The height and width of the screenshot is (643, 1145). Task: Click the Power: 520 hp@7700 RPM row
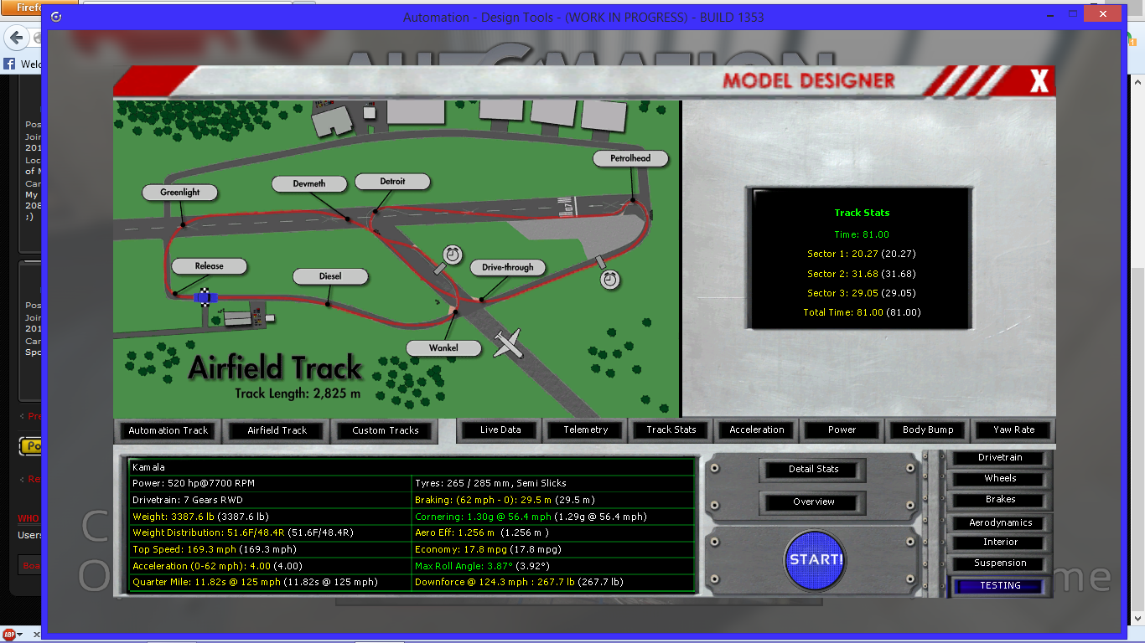coord(271,483)
